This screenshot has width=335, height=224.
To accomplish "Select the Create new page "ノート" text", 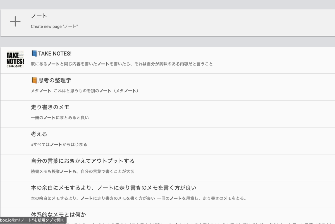I will 54,27.
